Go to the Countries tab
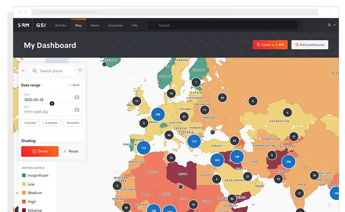The height and width of the screenshot is (212, 345). coord(115,26)
